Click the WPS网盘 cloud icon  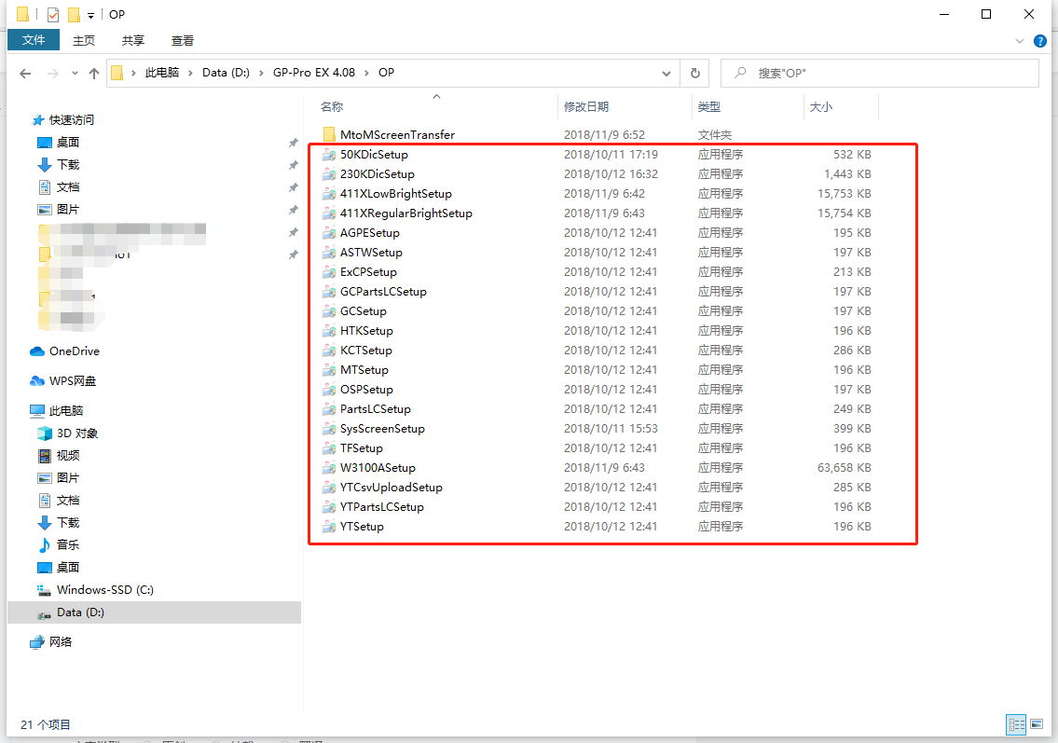point(37,381)
